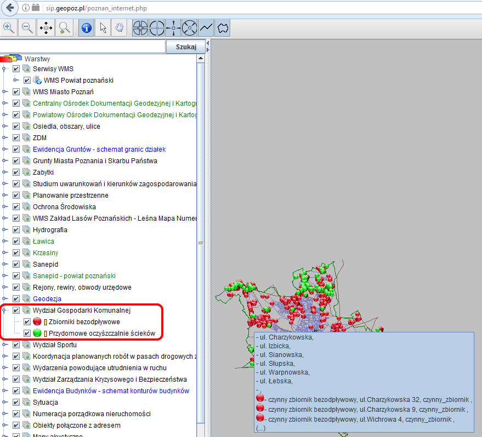
Task: Choose the hand grab tool
Action: tap(118, 27)
